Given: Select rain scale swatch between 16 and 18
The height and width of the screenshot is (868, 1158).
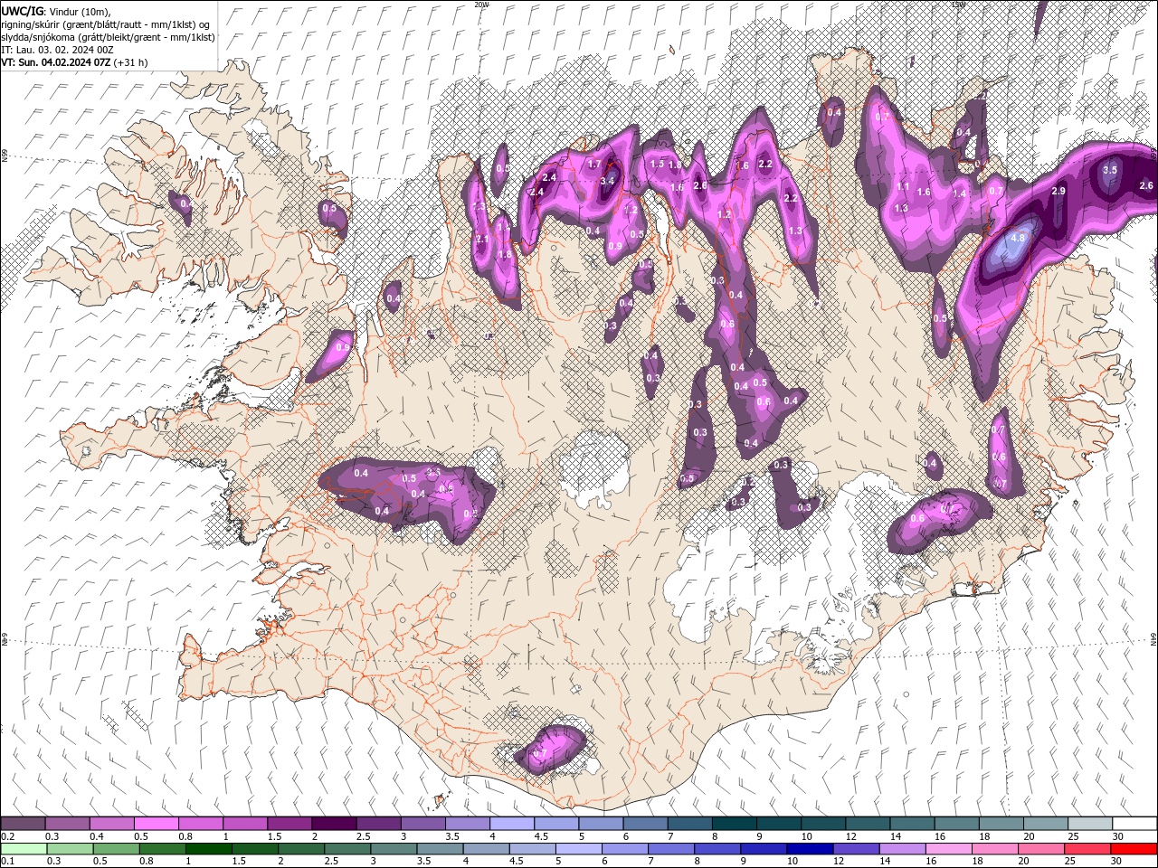Looking at the screenshot, I should pos(950,849).
